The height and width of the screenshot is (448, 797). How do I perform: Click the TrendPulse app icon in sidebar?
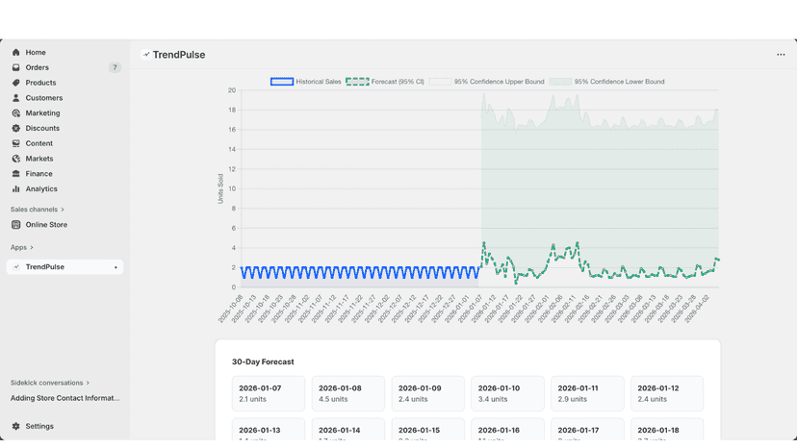click(x=15, y=267)
